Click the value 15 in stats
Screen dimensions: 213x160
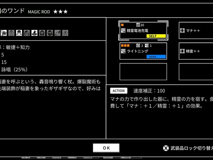point(4,62)
